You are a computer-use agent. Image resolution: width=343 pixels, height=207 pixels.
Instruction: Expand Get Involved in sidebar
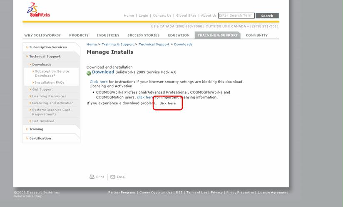[43, 121]
